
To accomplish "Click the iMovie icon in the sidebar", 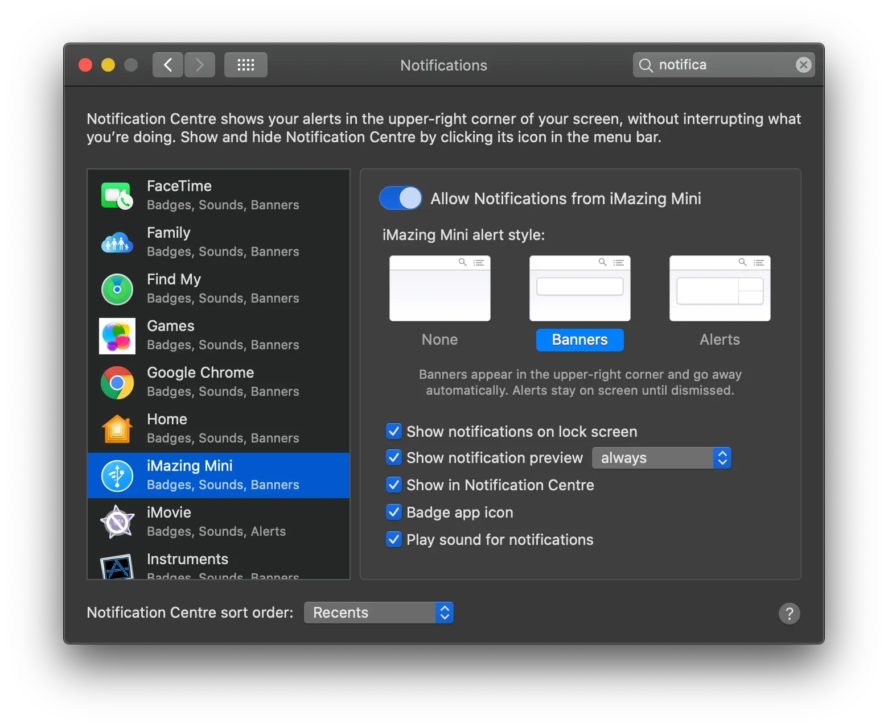I will coord(117,522).
